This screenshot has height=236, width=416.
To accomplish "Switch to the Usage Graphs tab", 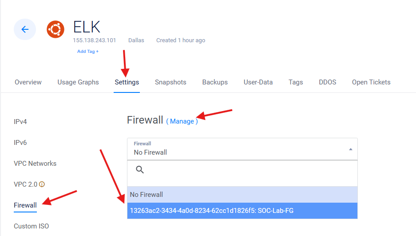I will coord(78,82).
